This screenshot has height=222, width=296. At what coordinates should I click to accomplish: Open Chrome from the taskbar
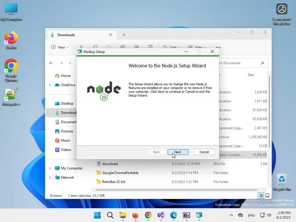[x=148, y=215]
